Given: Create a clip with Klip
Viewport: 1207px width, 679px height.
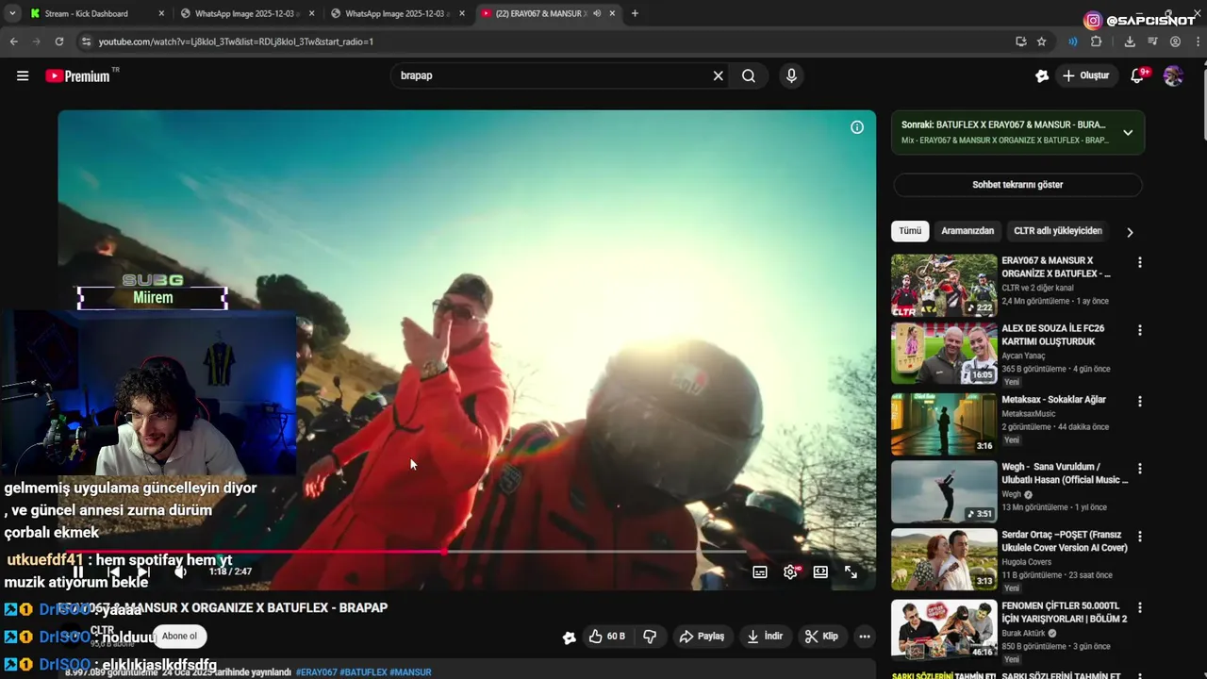Looking at the screenshot, I should tap(820, 637).
